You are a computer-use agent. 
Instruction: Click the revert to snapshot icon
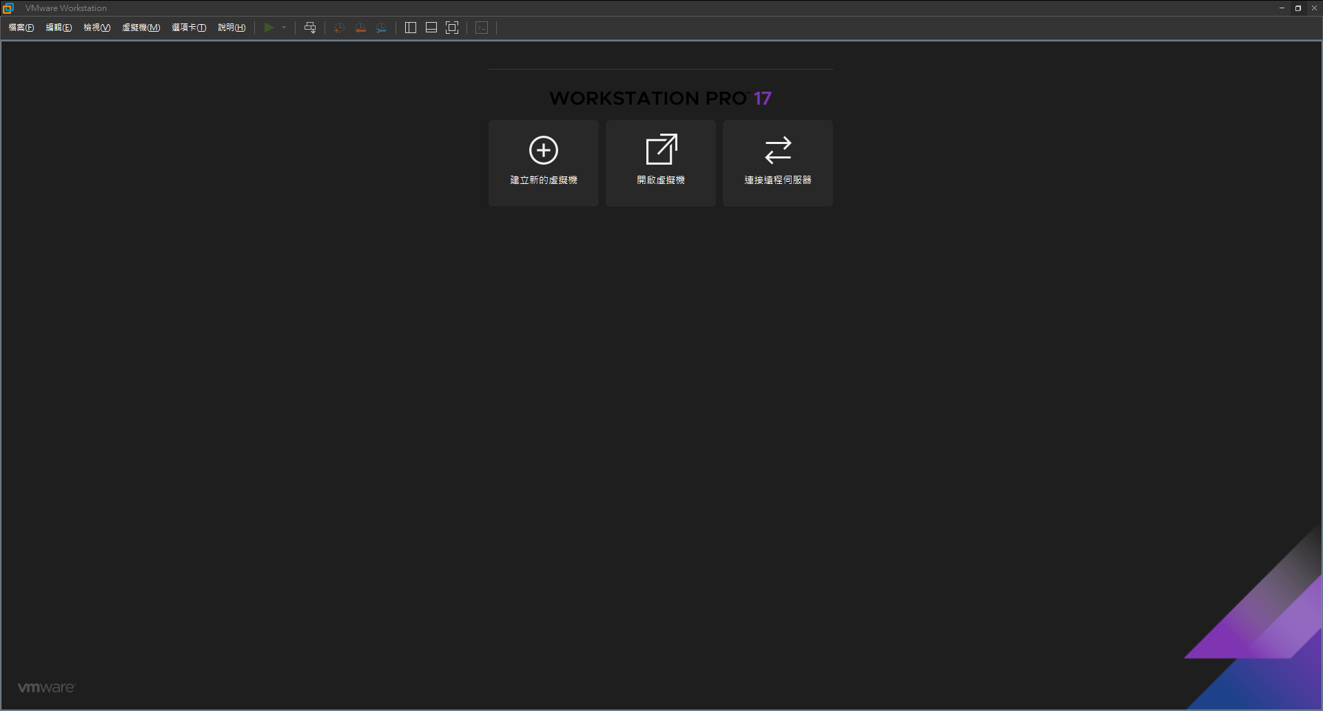[x=360, y=28]
